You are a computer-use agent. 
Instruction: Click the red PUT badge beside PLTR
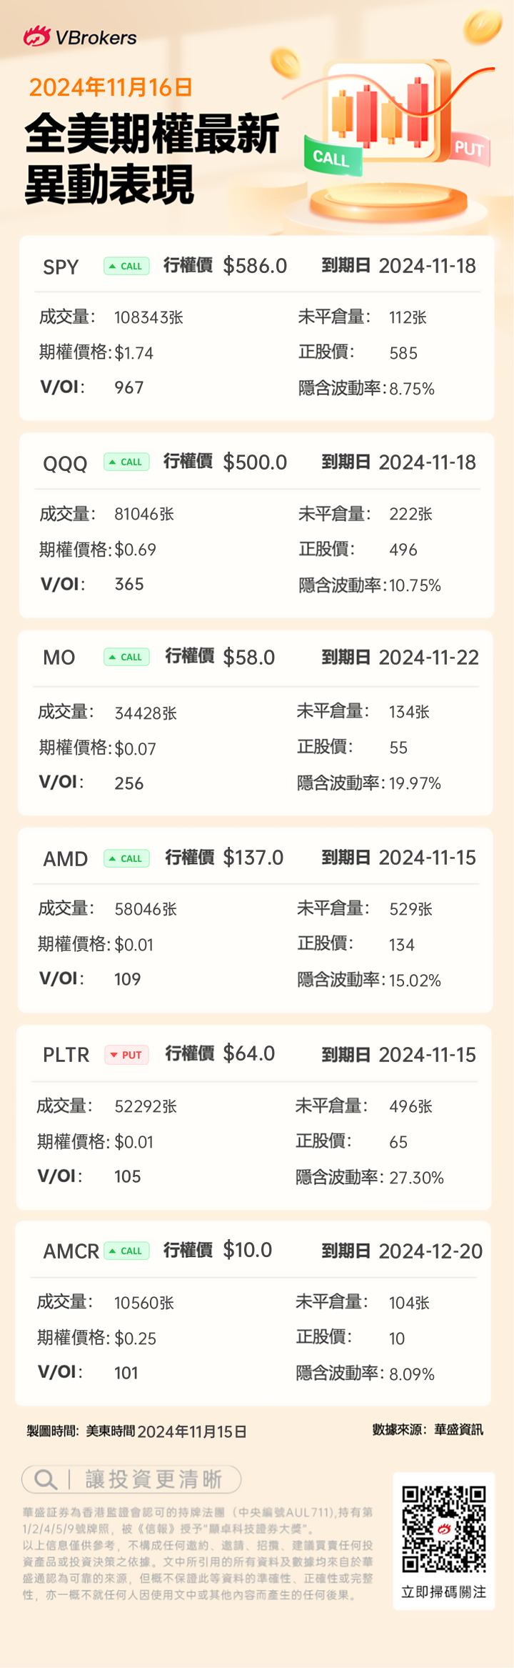coord(127,1056)
